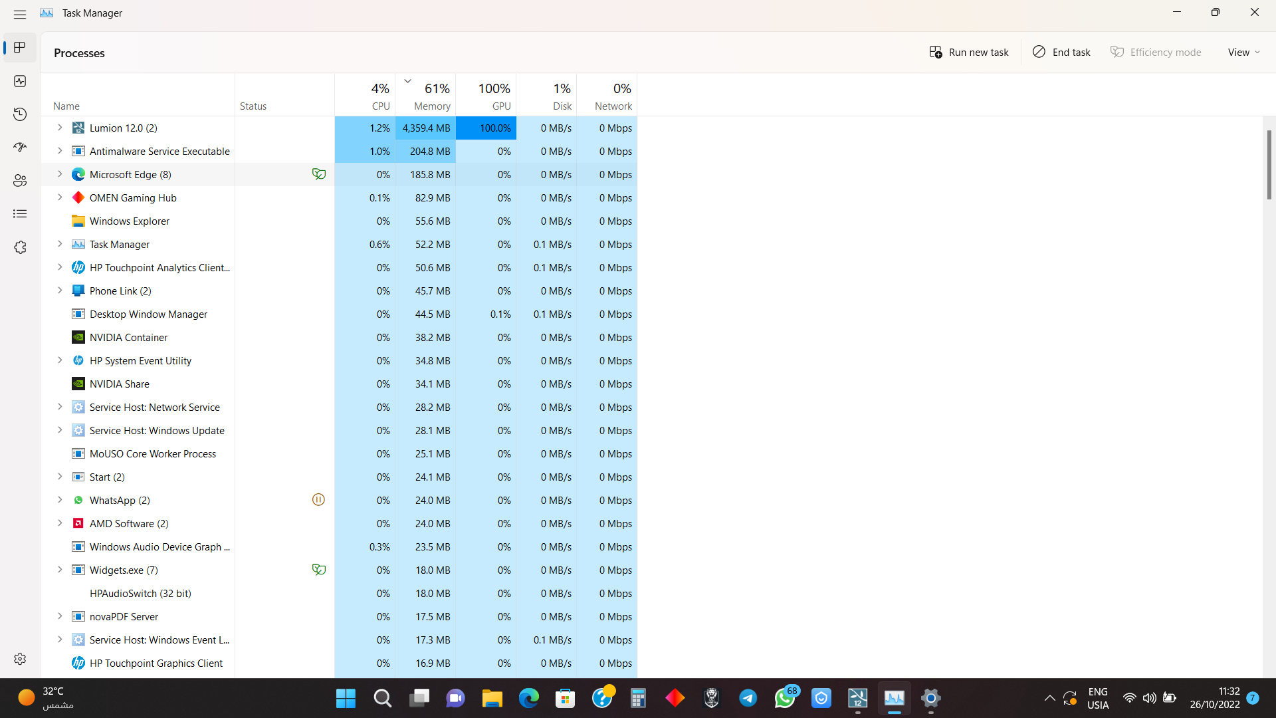Open Settings gear icon on the taskbar
The image size is (1276, 718).
tap(931, 698)
